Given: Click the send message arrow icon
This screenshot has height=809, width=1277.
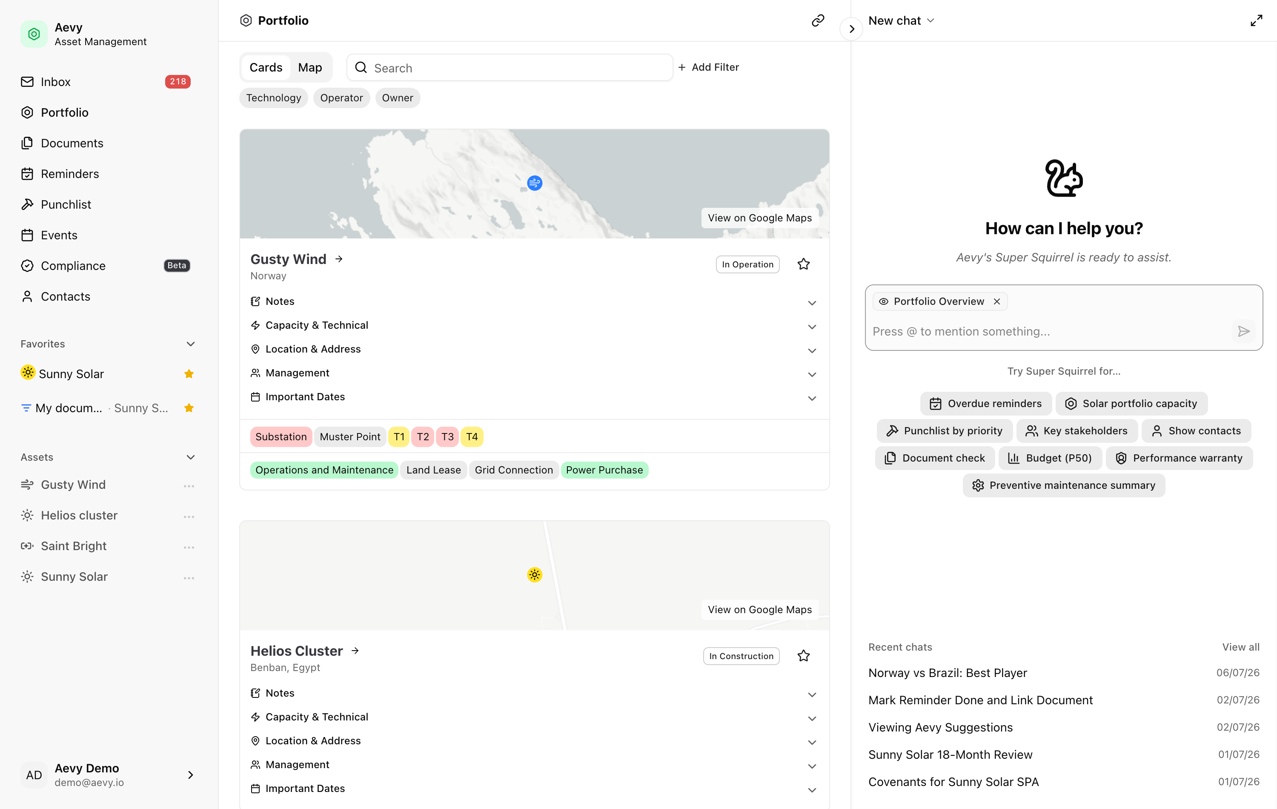Looking at the screenshot, I should [x=1243, y=332].
